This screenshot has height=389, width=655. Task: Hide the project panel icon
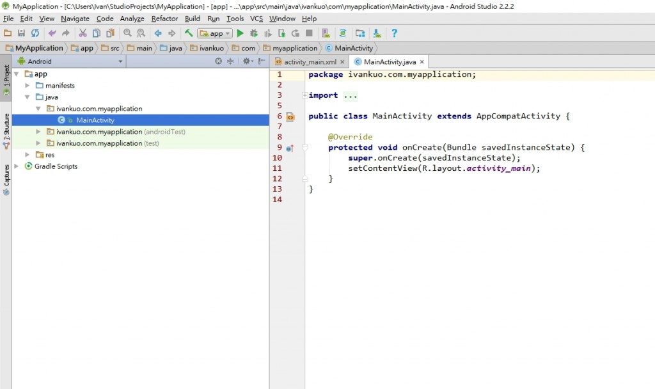pos(262,61)
